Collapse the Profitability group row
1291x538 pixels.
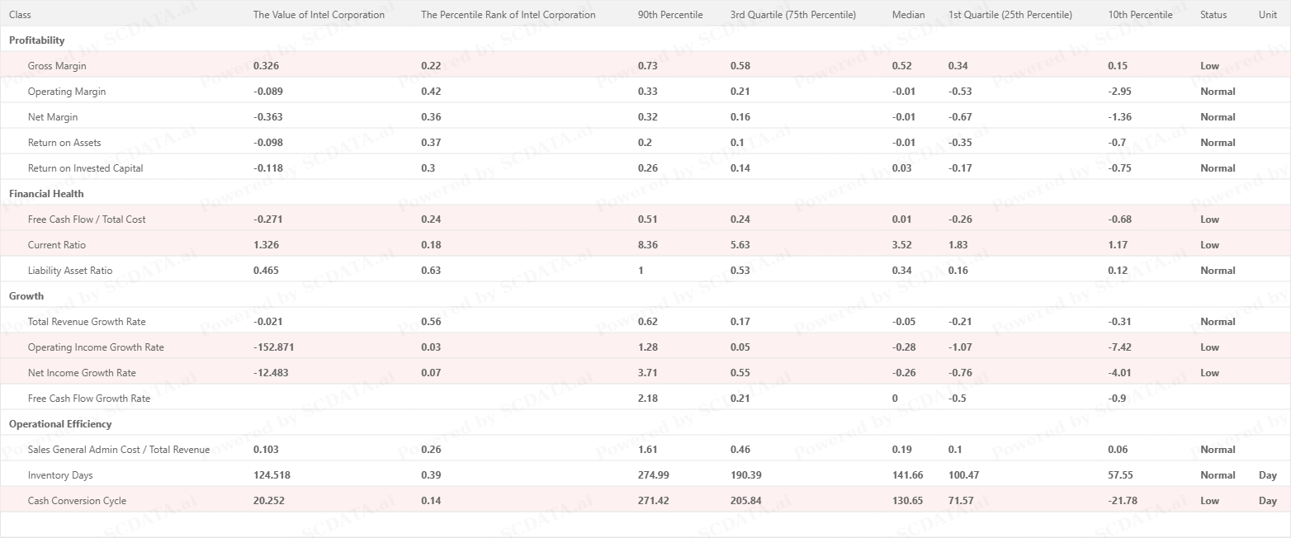(x=36, y=40)
